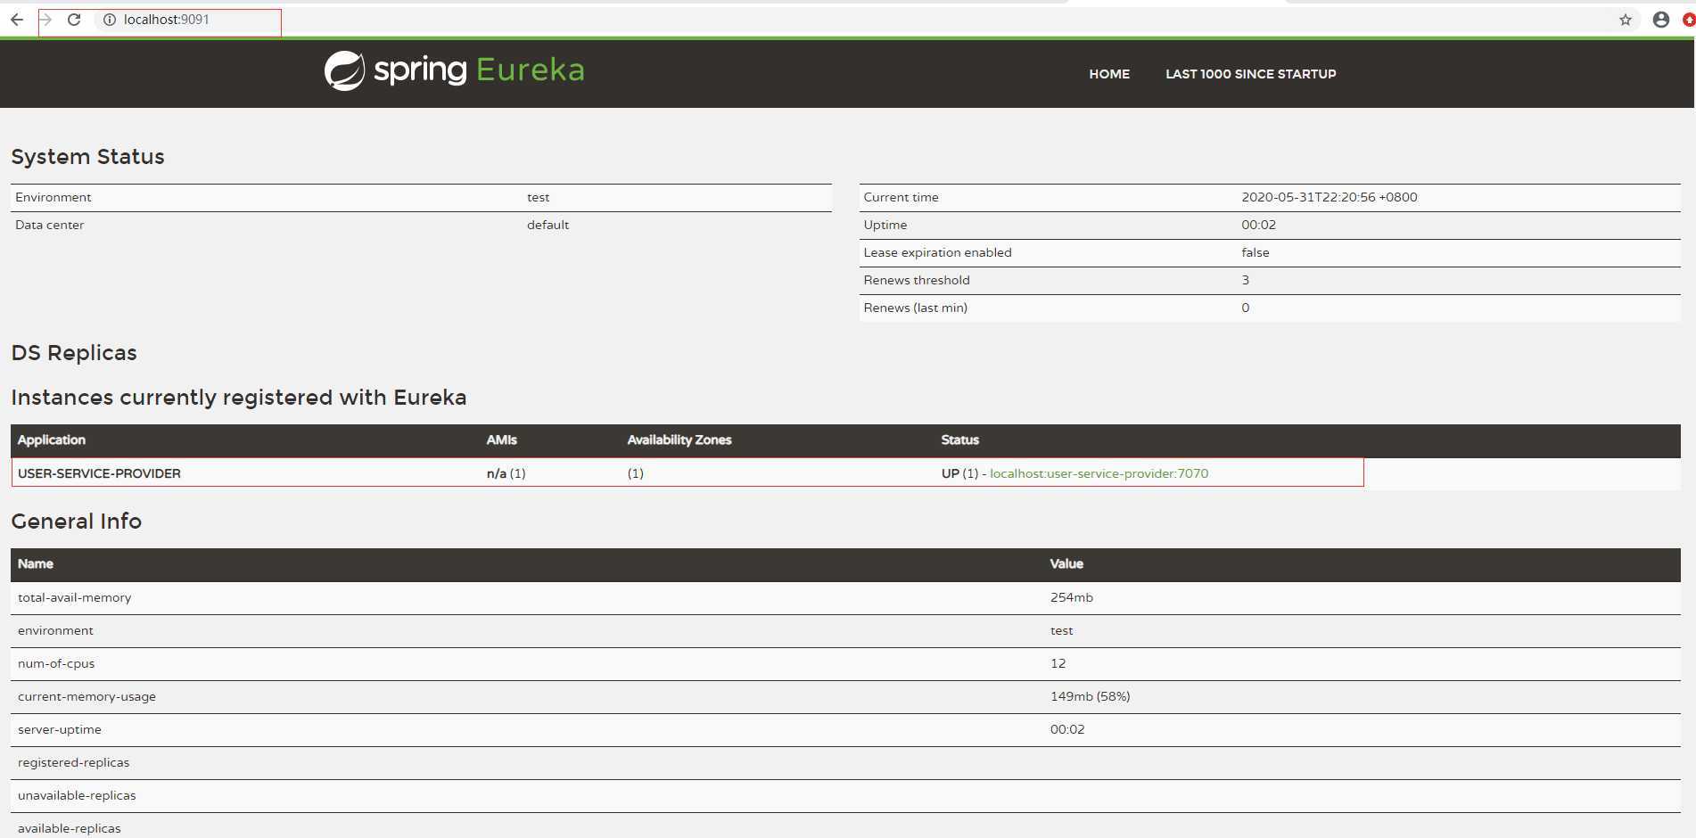Select the 254mb memory value
The width and height of the screenshot is (1696, 838).
point(1071,597)
